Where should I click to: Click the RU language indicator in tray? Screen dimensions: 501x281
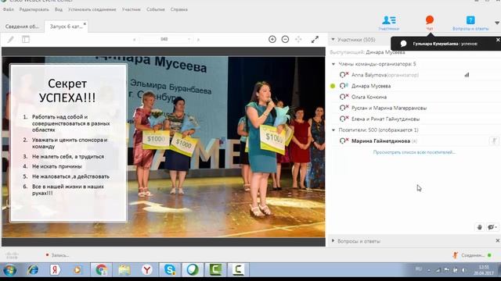(x=419, y=269)
